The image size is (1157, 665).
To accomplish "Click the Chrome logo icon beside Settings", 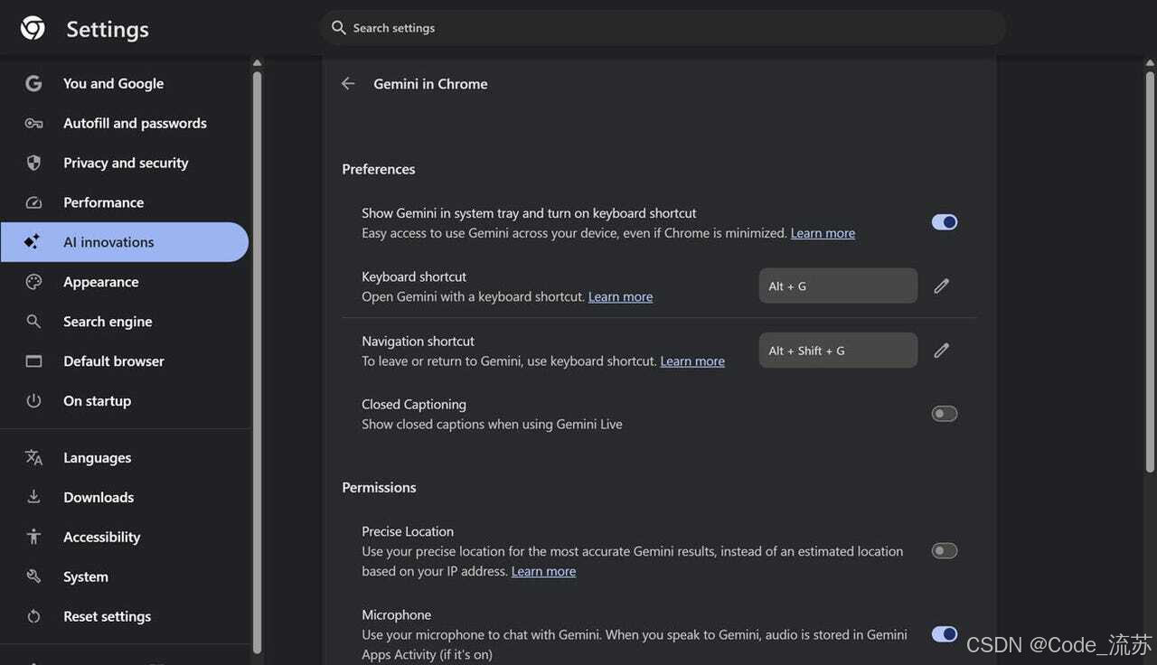I will pyautogui.click(x=33, y=28).
